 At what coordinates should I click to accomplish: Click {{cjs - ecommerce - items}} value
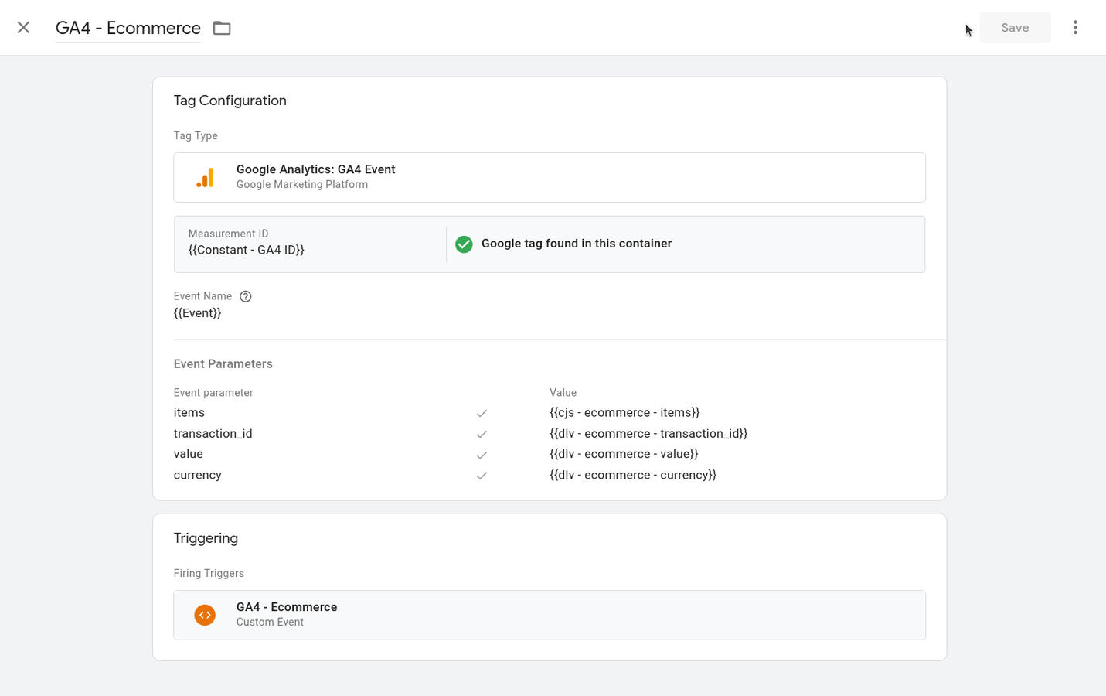coord(624,413)
